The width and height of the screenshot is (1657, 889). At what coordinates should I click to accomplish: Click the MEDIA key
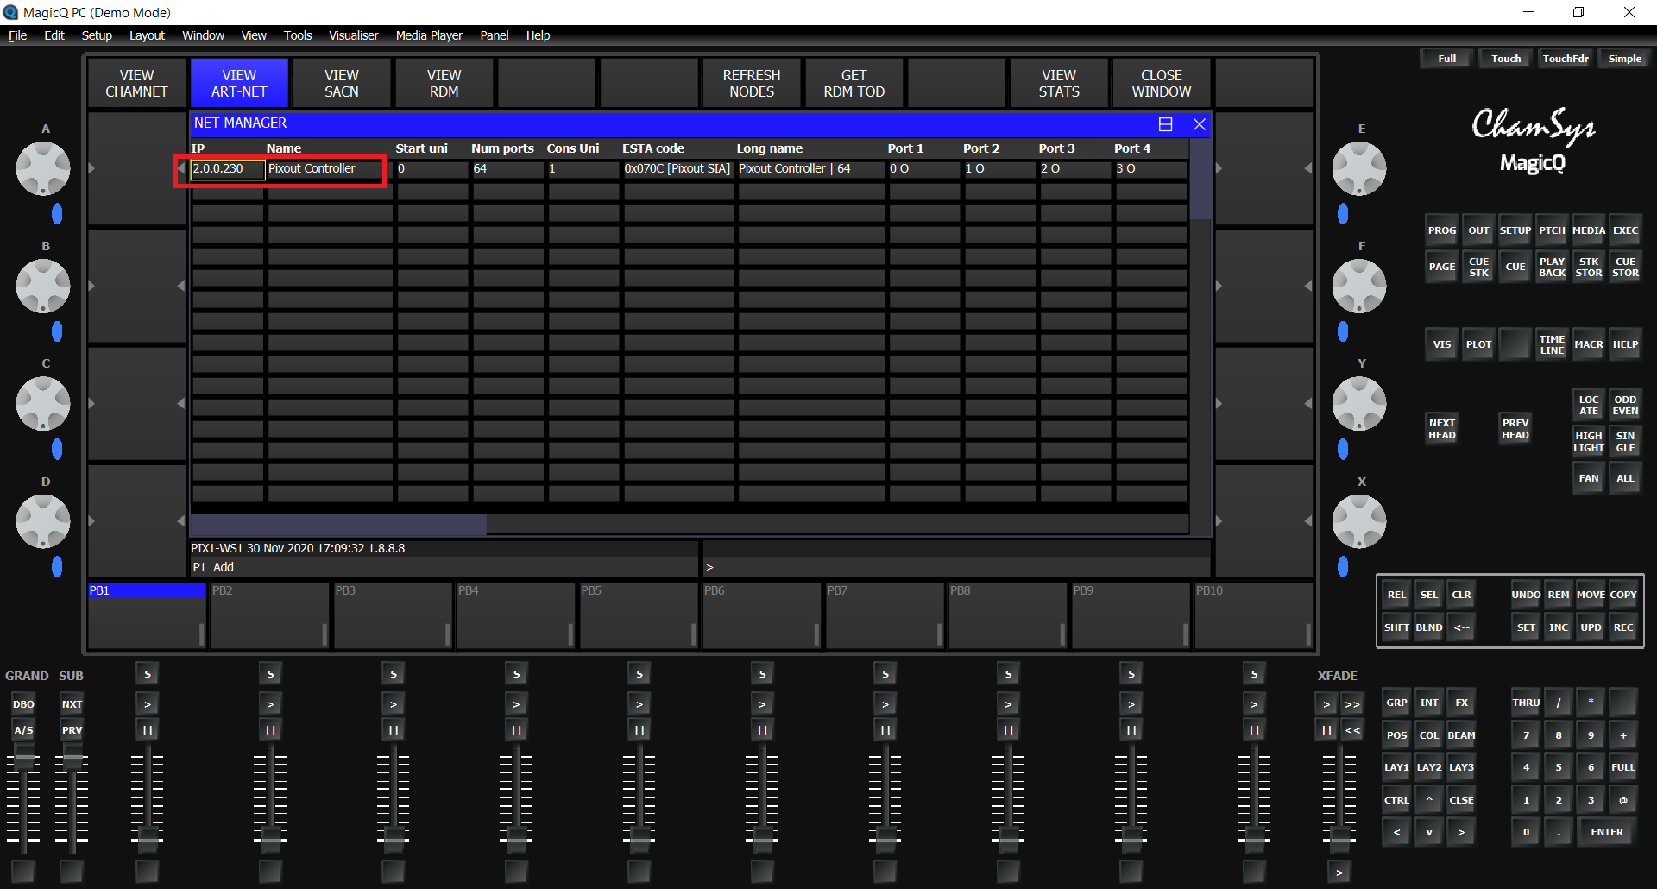click(x=1588, y=230)
